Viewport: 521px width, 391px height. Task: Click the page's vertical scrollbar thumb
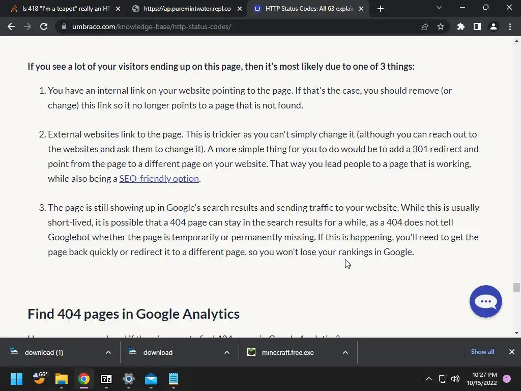[x=516, y=288]
